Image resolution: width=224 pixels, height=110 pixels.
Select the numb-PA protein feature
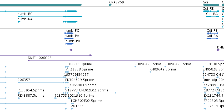point(69,38)
